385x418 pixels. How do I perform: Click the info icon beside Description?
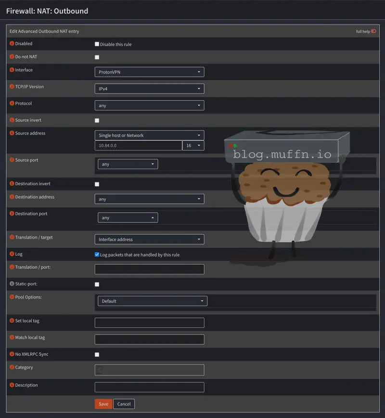pyautogui.click(x=12, y=385)
